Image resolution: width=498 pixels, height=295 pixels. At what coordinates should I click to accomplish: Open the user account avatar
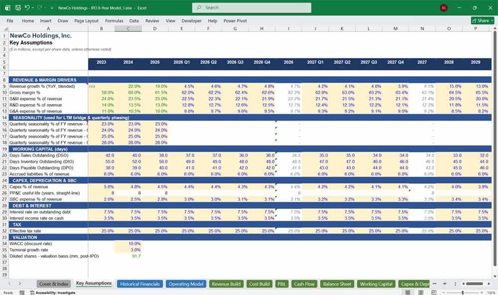(x=444, y=7)
